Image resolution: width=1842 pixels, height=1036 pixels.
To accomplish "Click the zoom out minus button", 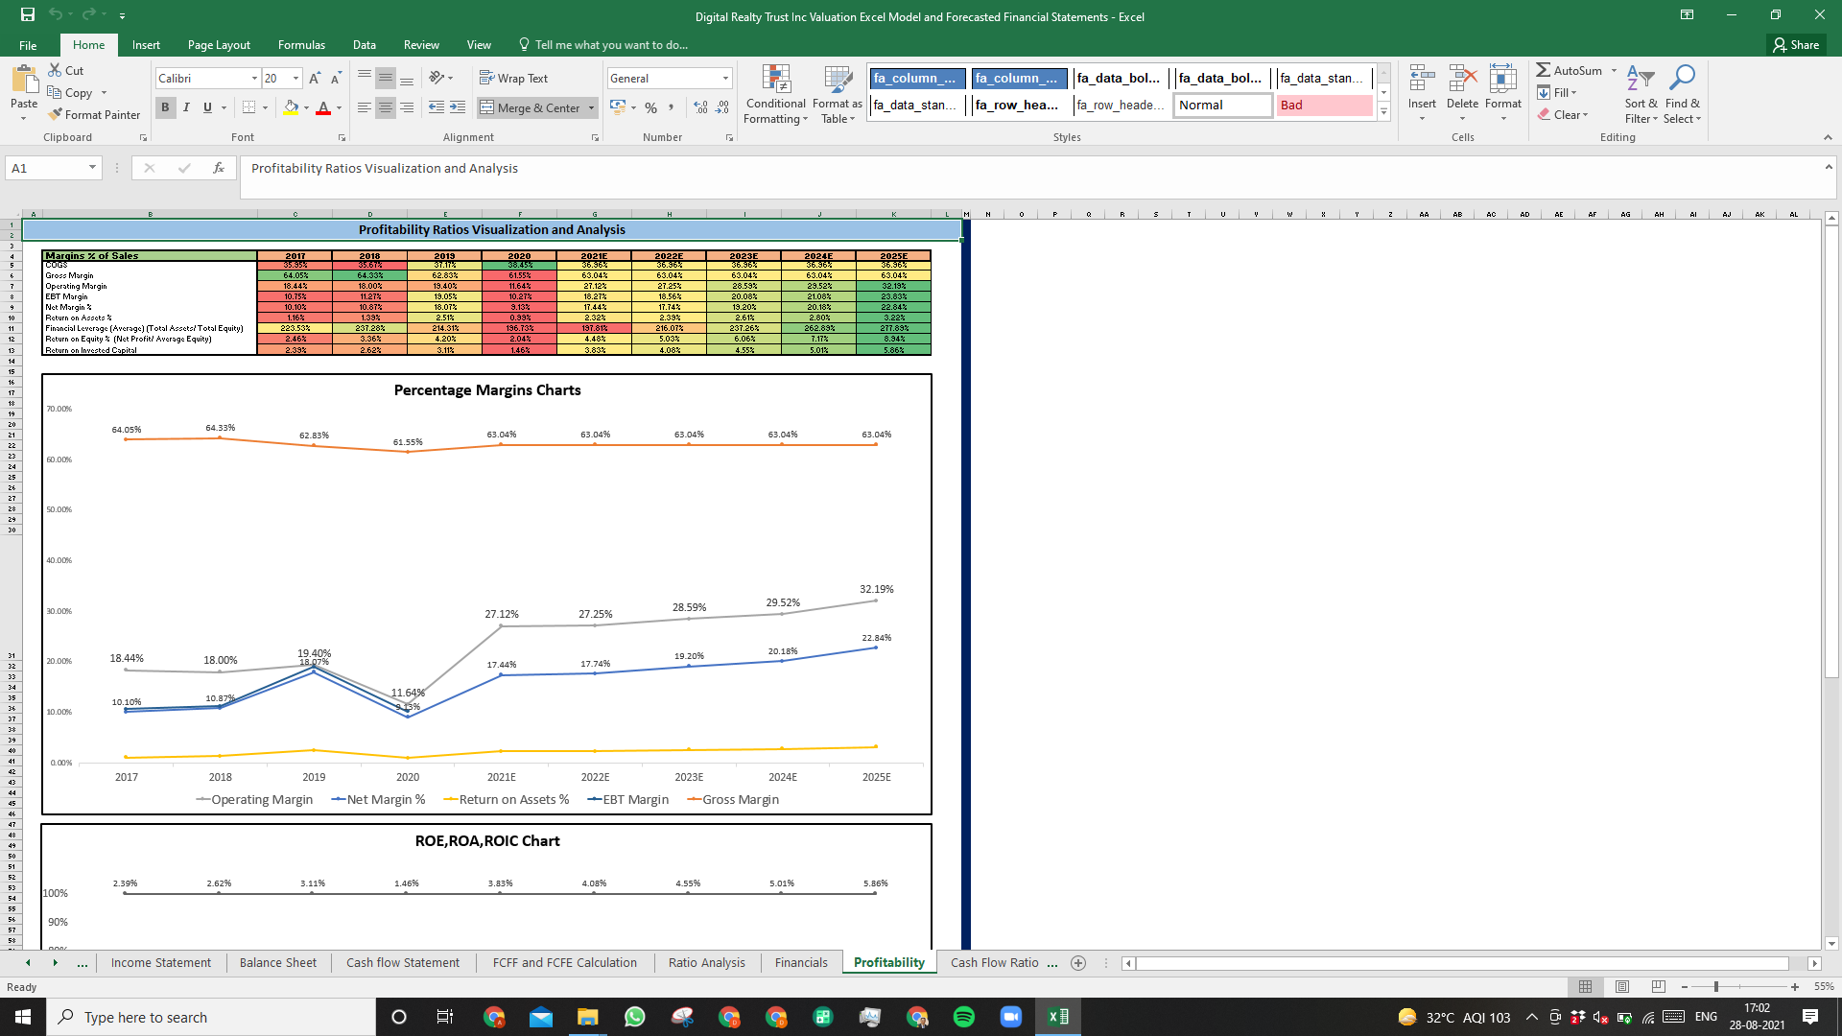I will (x=1685, y=986).
